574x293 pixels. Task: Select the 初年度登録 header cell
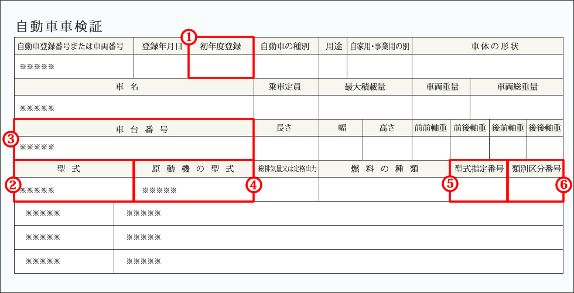[221, 46]
